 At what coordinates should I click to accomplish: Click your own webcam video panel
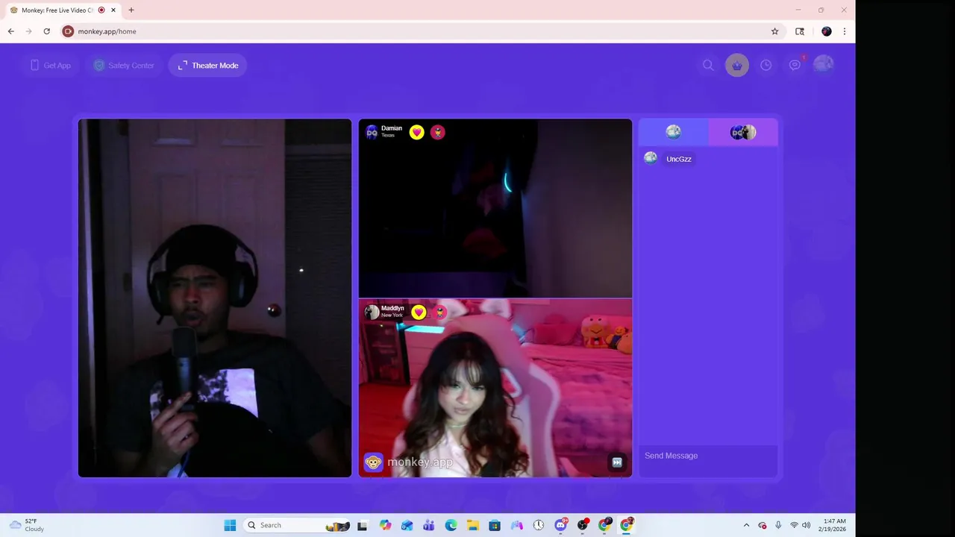pos(215,298)
